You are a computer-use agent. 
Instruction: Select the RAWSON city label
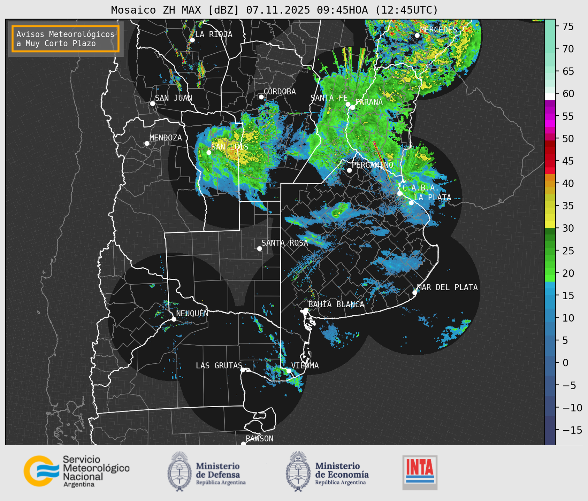259,439
